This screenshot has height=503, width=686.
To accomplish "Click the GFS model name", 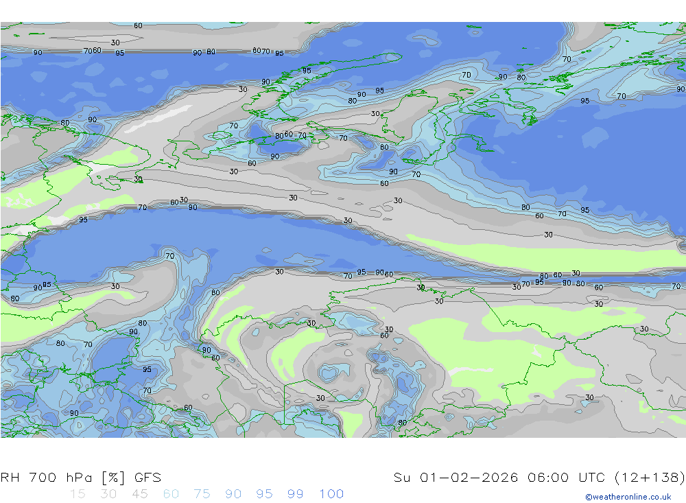I will [x=147, y=478].
